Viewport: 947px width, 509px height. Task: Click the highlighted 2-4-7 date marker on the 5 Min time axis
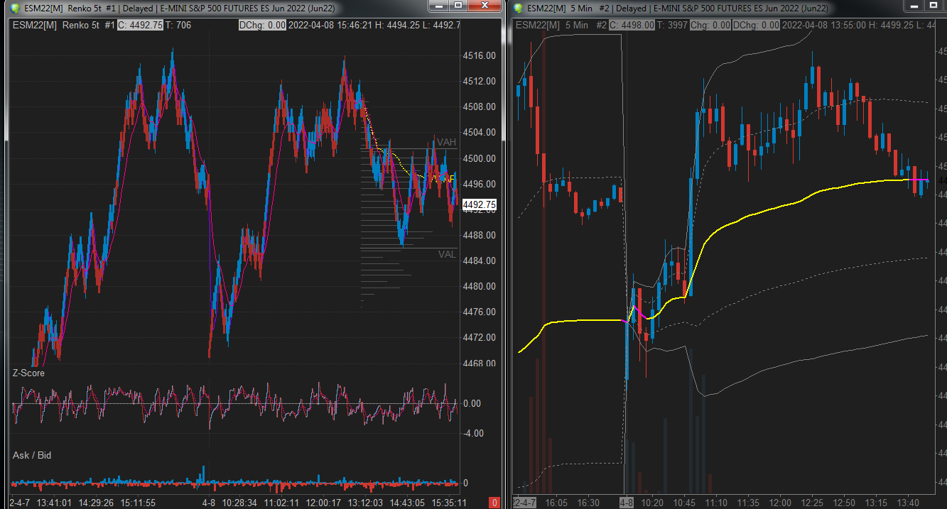[525, 503]
